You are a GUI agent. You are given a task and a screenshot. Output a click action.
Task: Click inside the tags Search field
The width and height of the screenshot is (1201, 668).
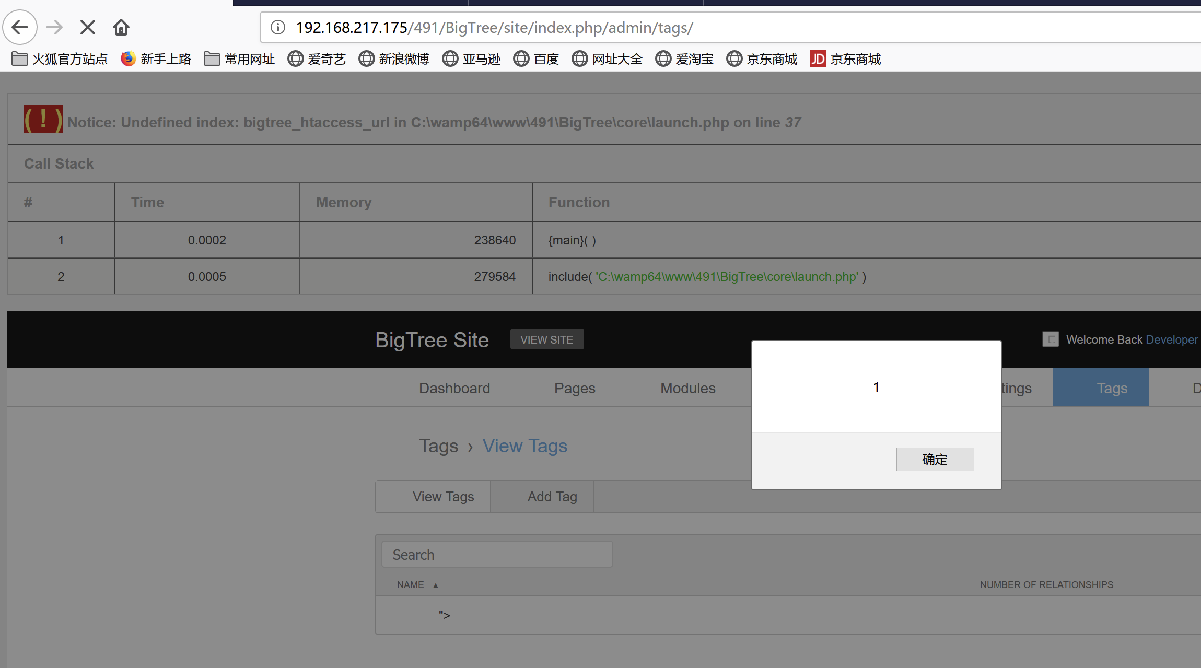pos(496,554)
